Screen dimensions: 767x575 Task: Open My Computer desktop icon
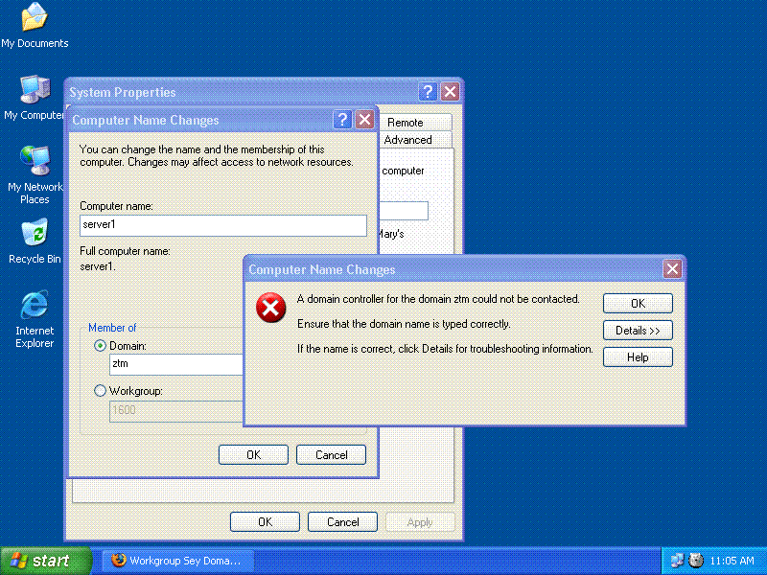tap(35, 90)
